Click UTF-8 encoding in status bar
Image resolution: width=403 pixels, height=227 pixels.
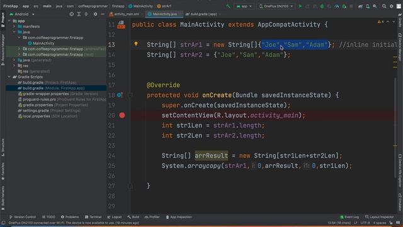[365, 223]
